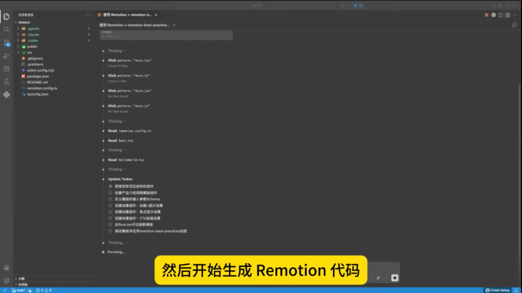Open the Python extension view
This screenshot has width=522, height=293.
click(6, 95)
